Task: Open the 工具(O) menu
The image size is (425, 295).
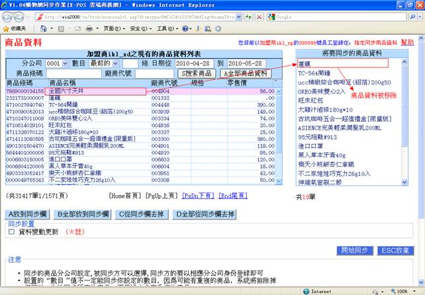Action: tap(162, 29)
